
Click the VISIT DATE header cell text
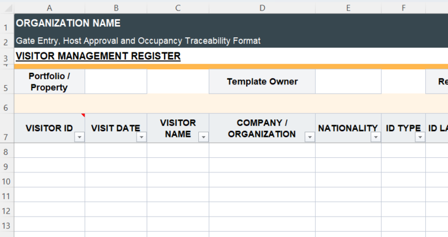click(x=116, y=128)
